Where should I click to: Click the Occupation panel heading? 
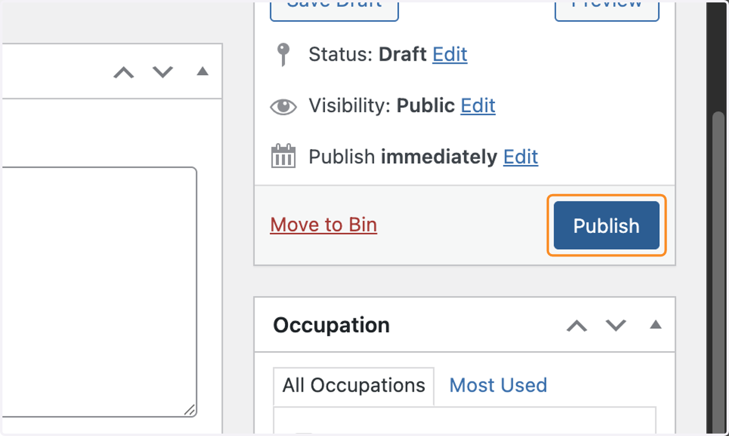tap(331, 325)
